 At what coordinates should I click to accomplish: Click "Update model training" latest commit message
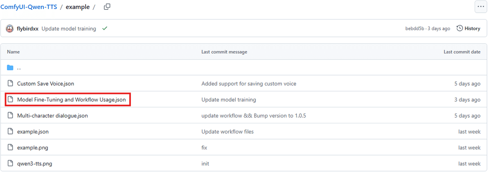click(69, 29)
